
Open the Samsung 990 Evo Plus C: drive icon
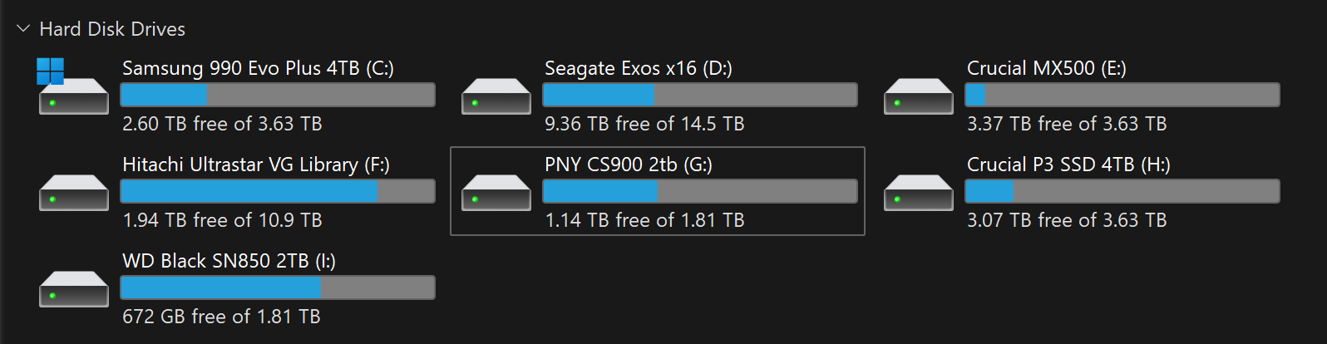(74, 86)
